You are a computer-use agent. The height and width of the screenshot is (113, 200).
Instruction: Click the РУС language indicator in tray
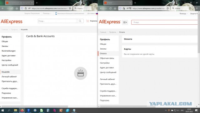(182, 110)
